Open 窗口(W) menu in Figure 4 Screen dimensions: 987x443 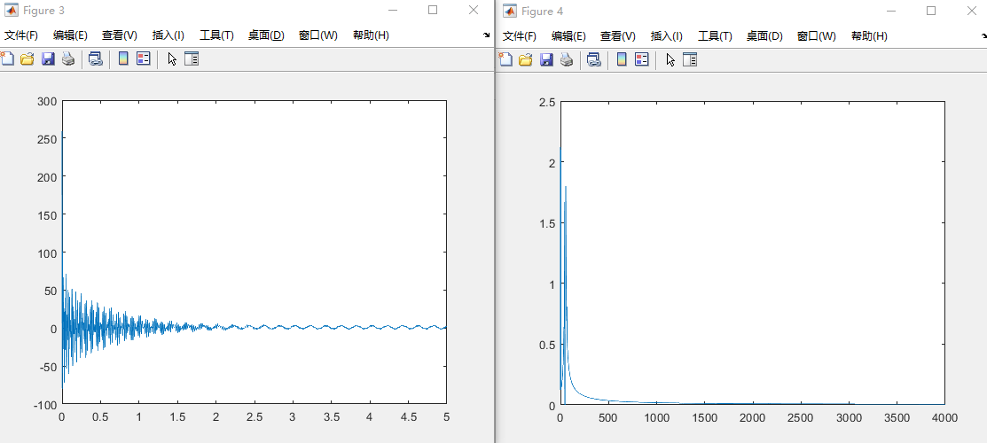817,35
